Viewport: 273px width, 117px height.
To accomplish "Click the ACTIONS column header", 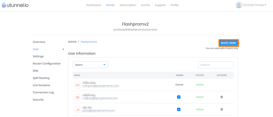I will tap(222, 75).
